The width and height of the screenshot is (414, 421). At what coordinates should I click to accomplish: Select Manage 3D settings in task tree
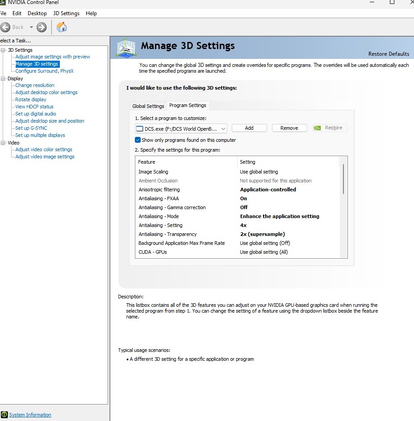point(37,64)
